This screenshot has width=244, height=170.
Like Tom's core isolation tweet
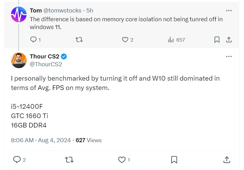click(x=125, y=40)
